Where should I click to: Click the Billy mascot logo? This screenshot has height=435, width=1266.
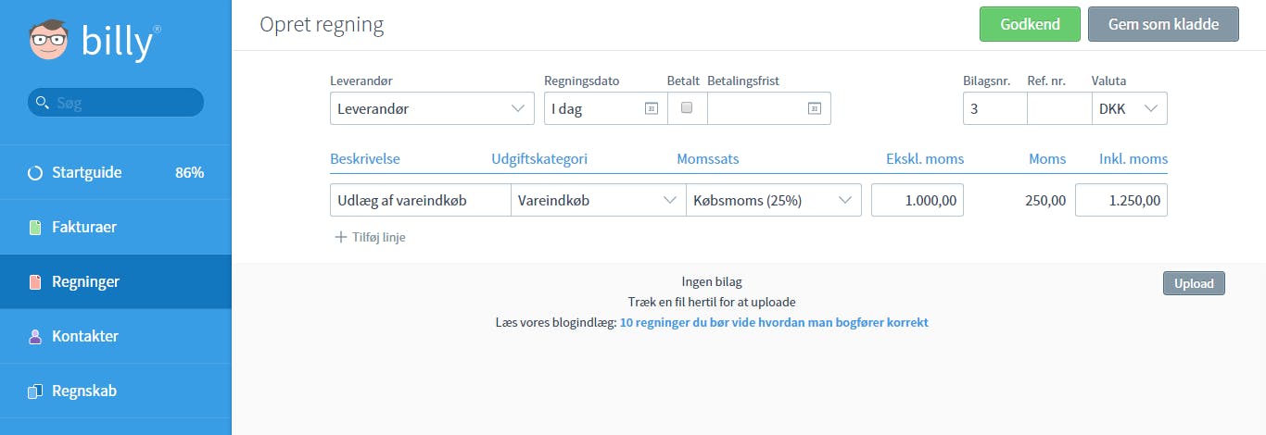(x=48, y=41)
